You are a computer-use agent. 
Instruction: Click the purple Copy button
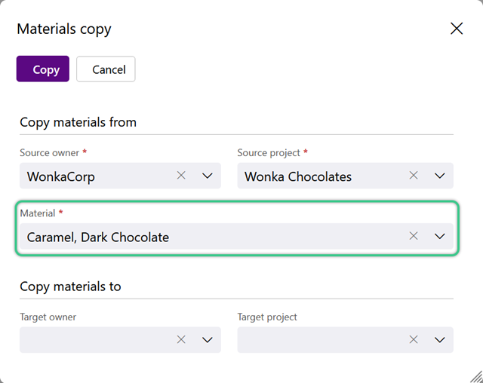43,69
